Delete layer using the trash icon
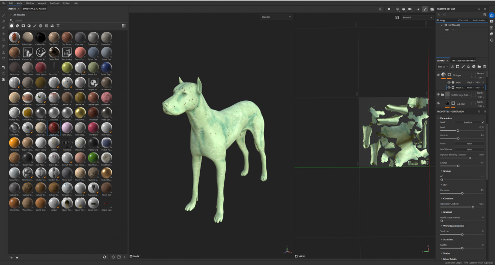 (484, 66)
